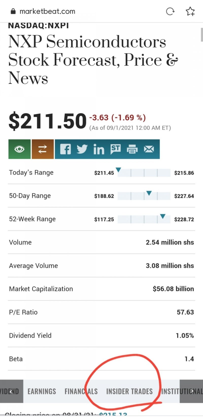This screenshot has height=417, width=203.
Task: Share on StockTwits icon
Action: 115,149
